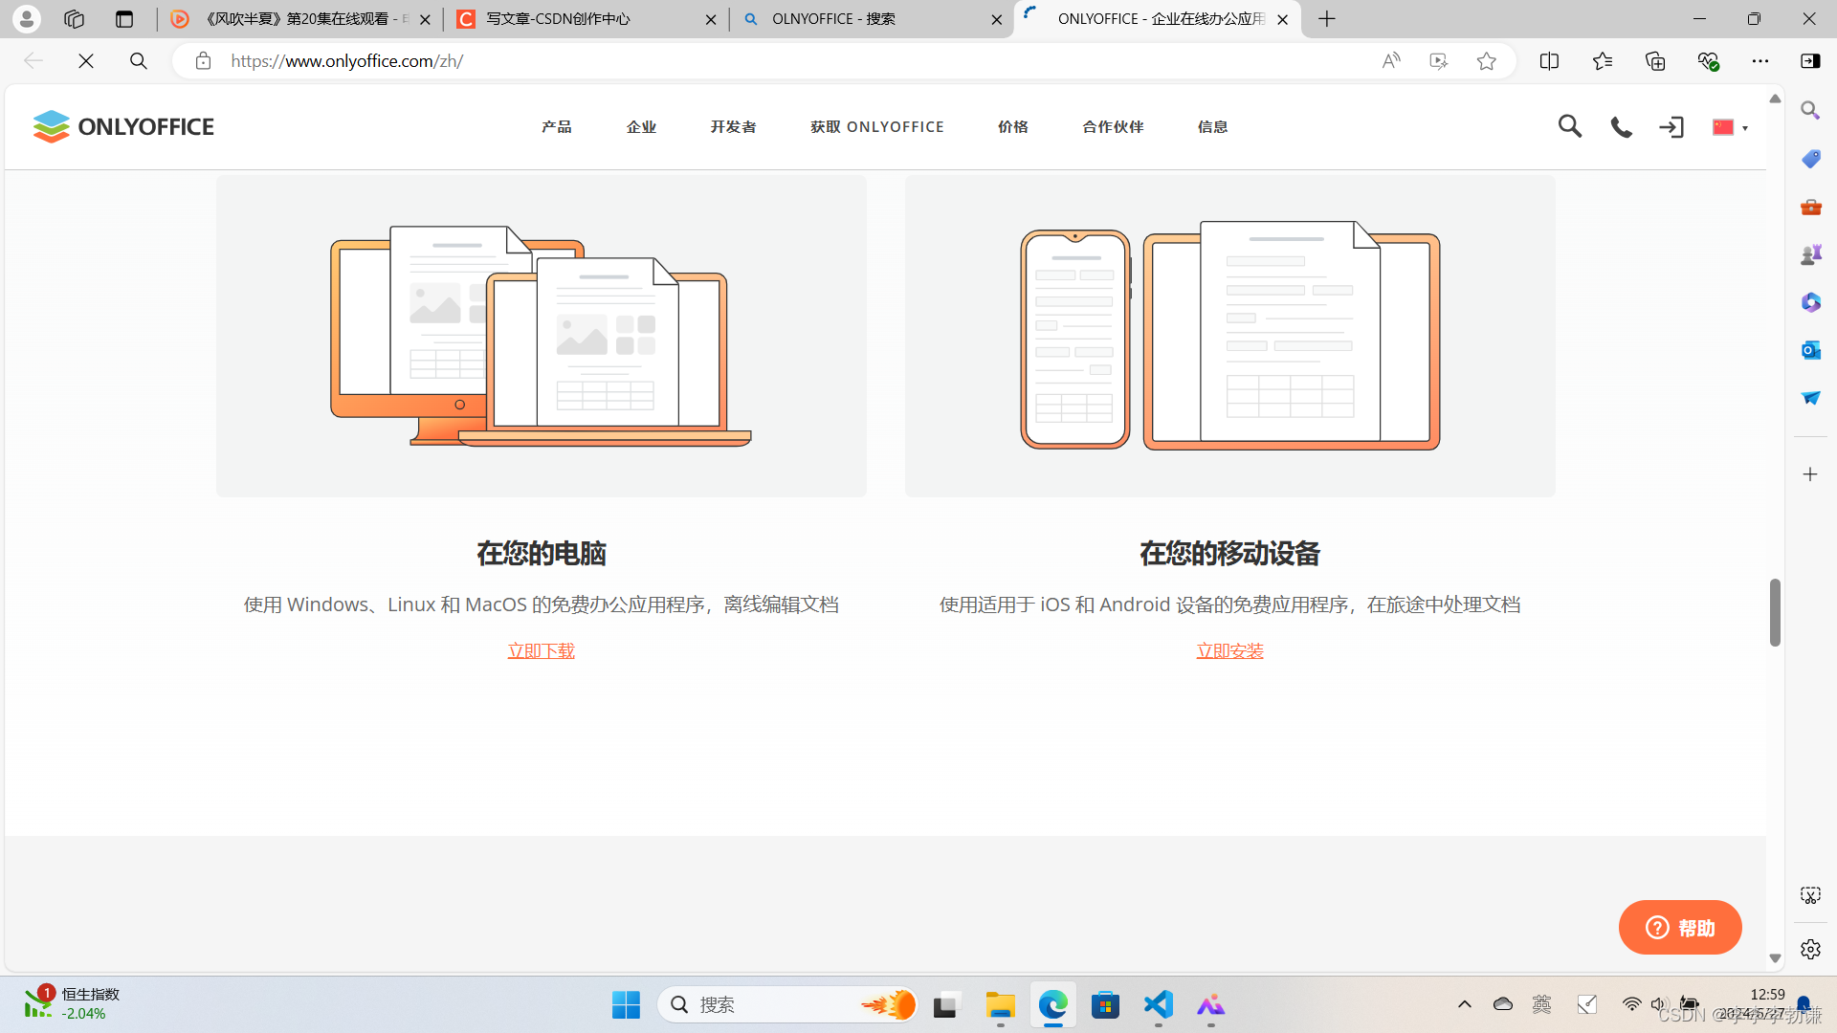The image size is (1837, 1033).
Task: Open the 价格 menu
Action: [x=1013, y=126]
